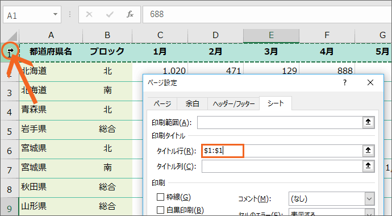Screen dimensions: 392x216
Task: Open the セルのエラー dropdown
Action: coord(332,213)
